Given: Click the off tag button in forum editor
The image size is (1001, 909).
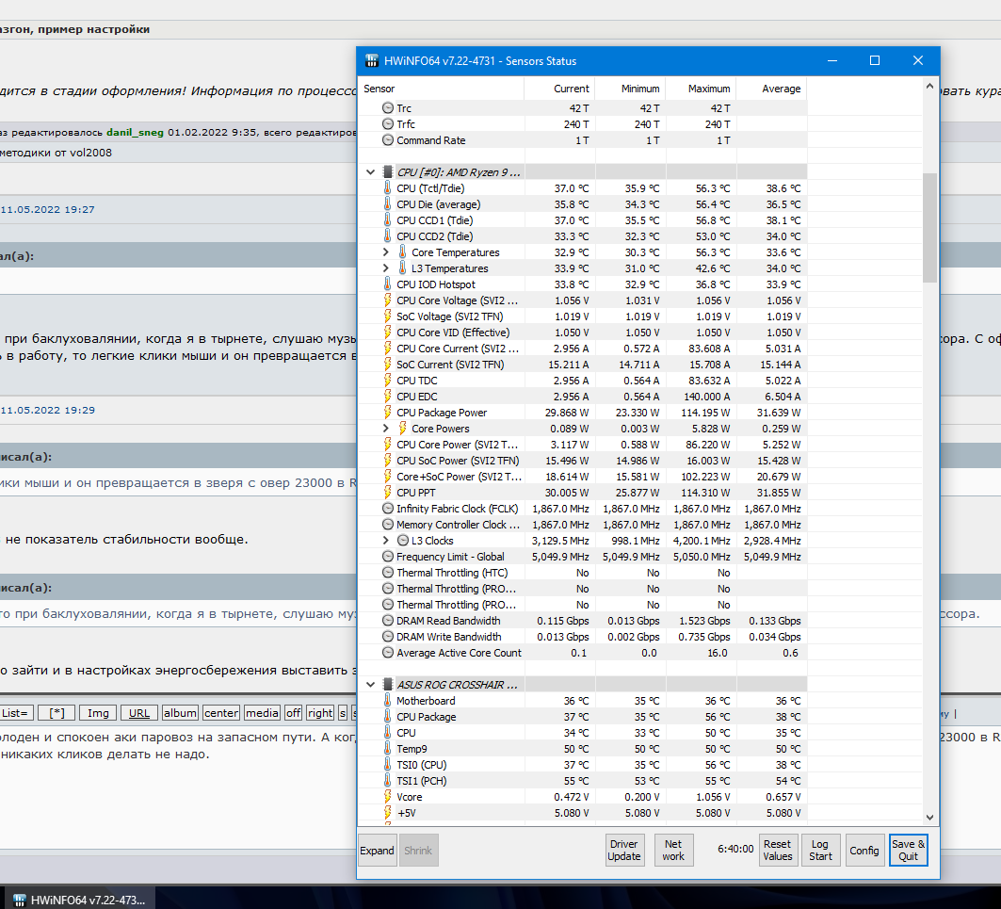Looking at the screenshot, I should [x=293, y=713].
